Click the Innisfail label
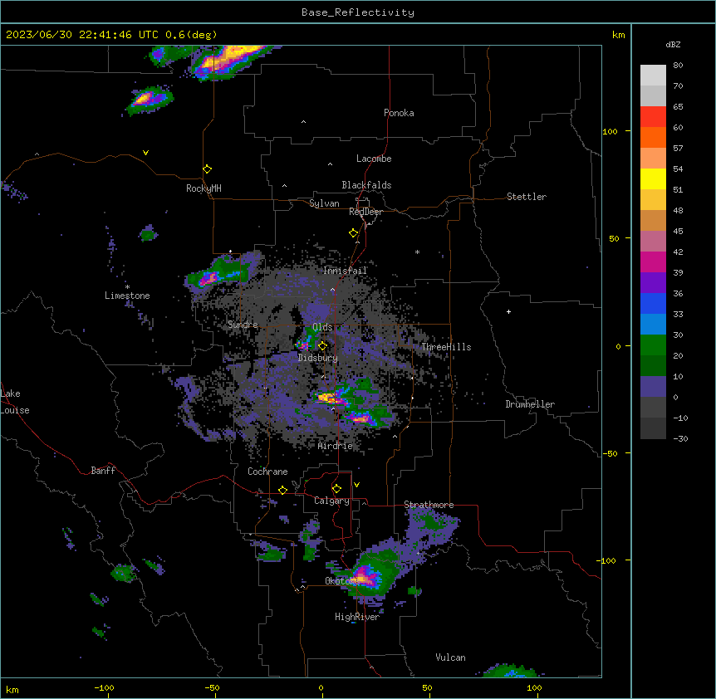The width and height of the screenshot is (716, 699). (x=345, y=271)
